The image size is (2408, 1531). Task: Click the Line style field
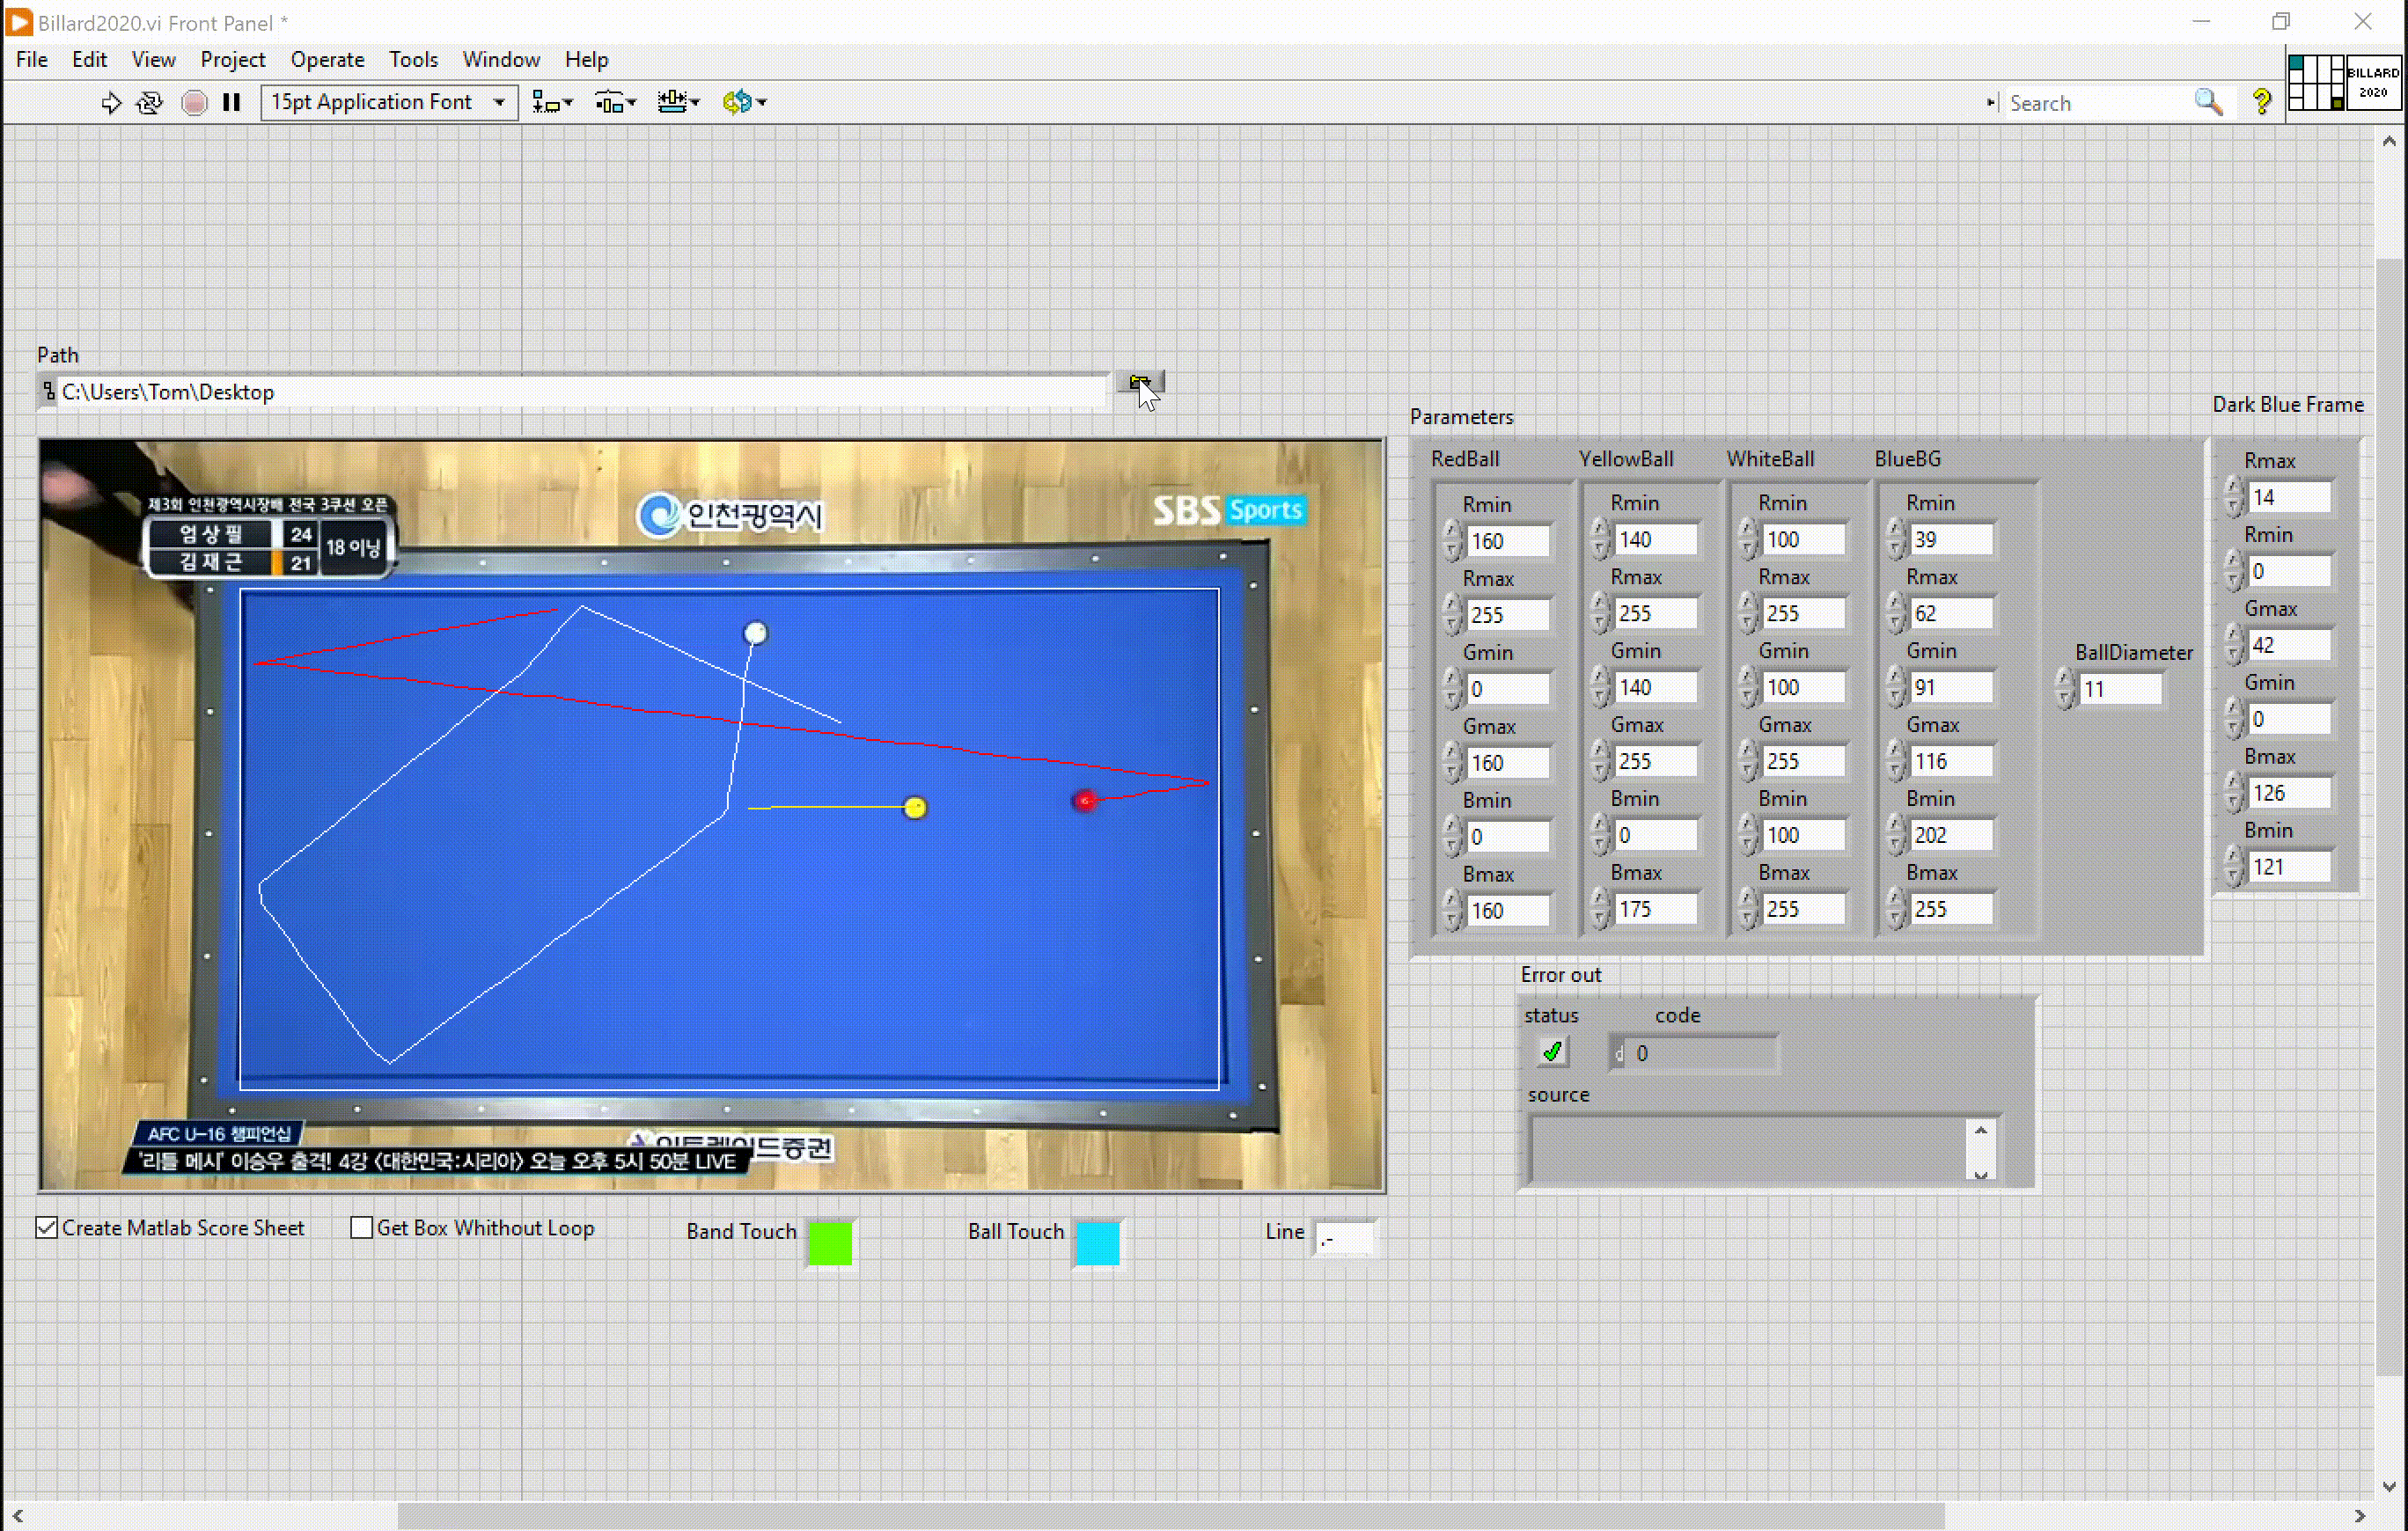[x=1345, y=1239]
